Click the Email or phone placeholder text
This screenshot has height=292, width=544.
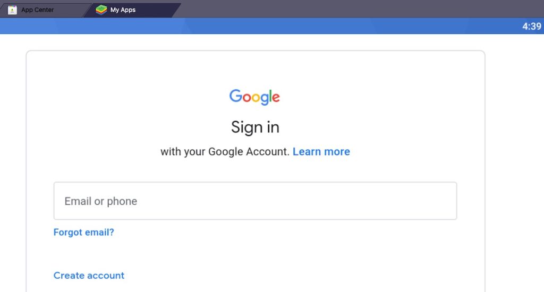click(x=100, y=201)
